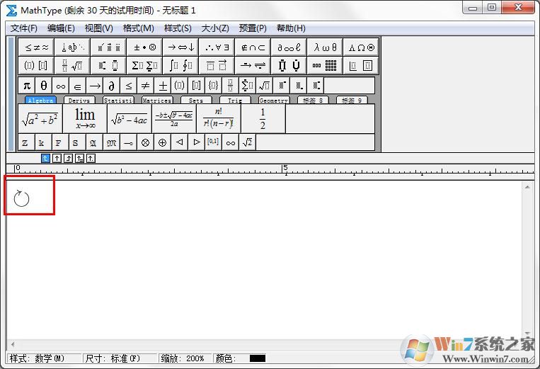The height and width of the screenshot is (369, 540).
Task: Click the black color swatch in status bar
Action: (x=258, y=358)
